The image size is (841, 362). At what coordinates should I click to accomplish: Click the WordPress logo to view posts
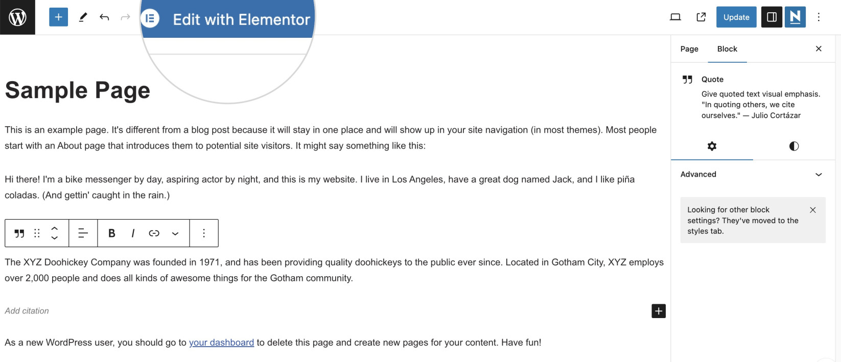tap(17, 17)
